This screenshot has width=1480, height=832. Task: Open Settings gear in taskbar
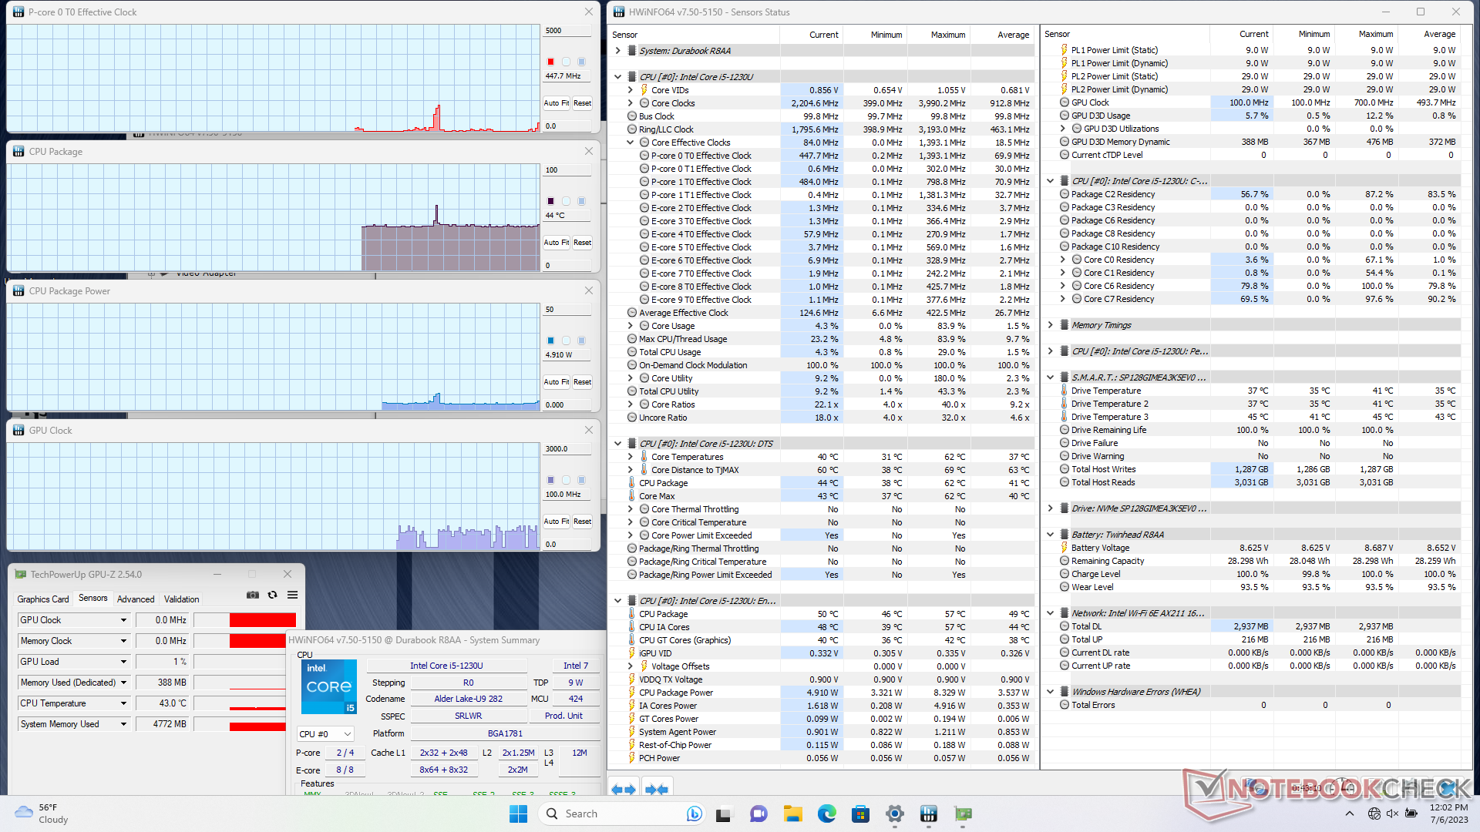895,814
